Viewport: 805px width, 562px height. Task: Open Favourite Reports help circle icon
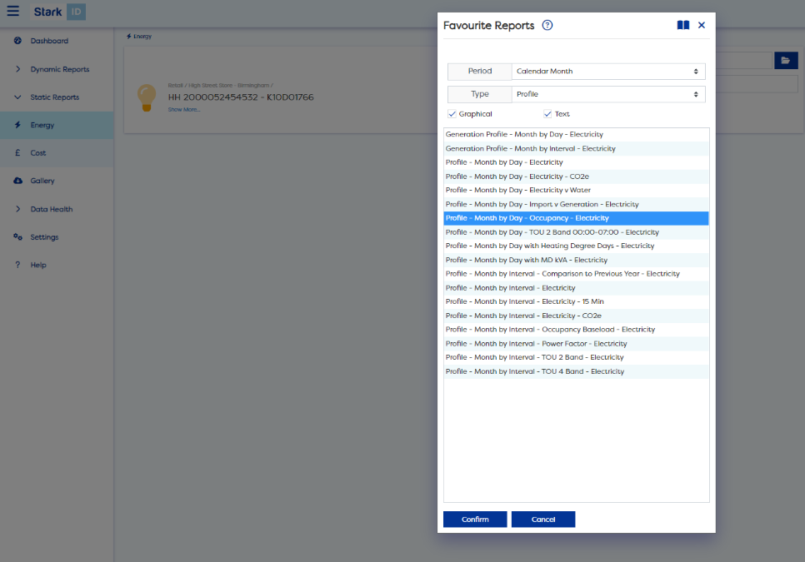tap(547, 25)
